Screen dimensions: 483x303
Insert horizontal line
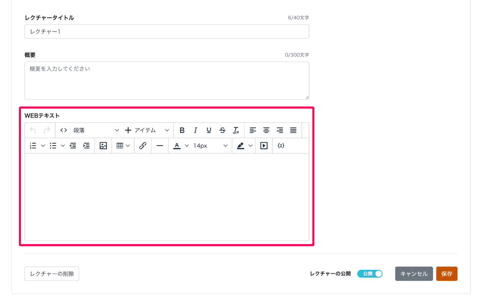(x=160, y=146)
